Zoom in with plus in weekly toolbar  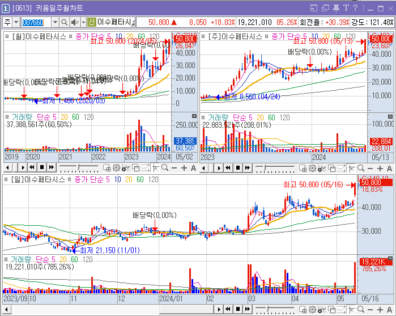coord(380,168)
